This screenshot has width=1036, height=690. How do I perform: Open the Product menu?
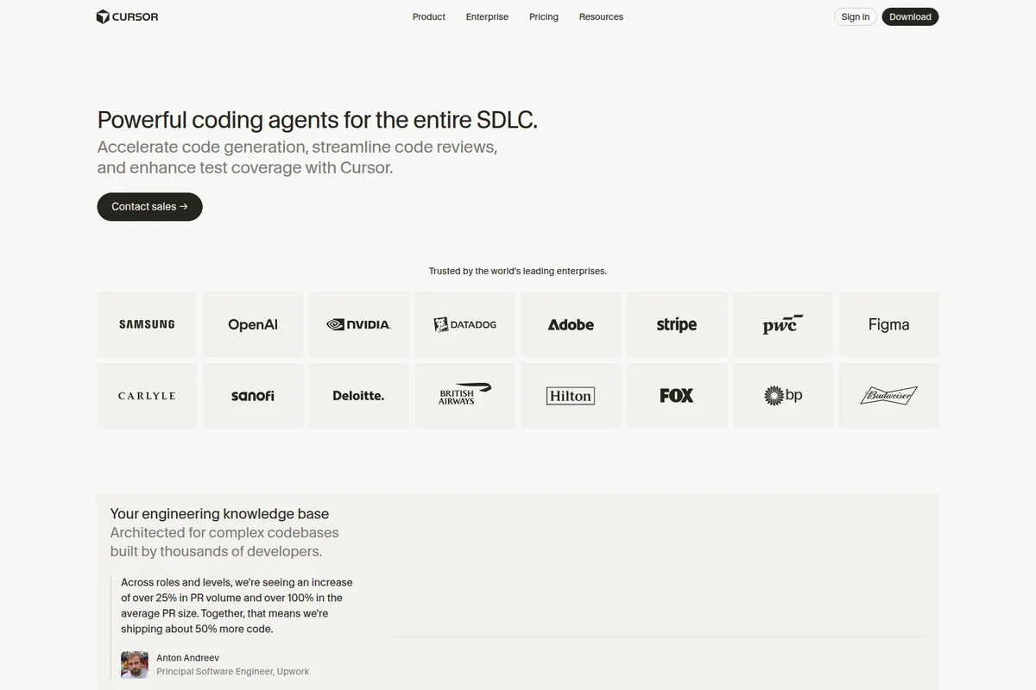coord(428,16)
